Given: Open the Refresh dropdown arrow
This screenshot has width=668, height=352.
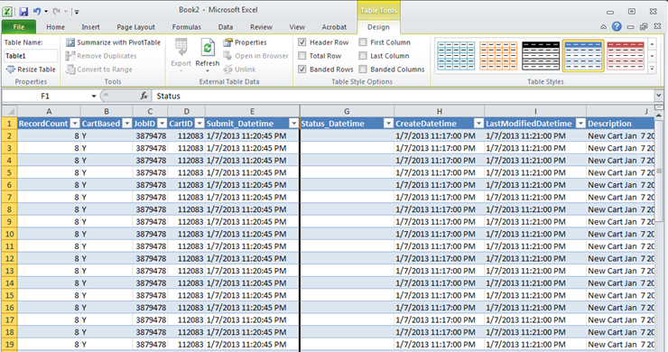Looking at the screenshot, I should click(x=208, y=70).
